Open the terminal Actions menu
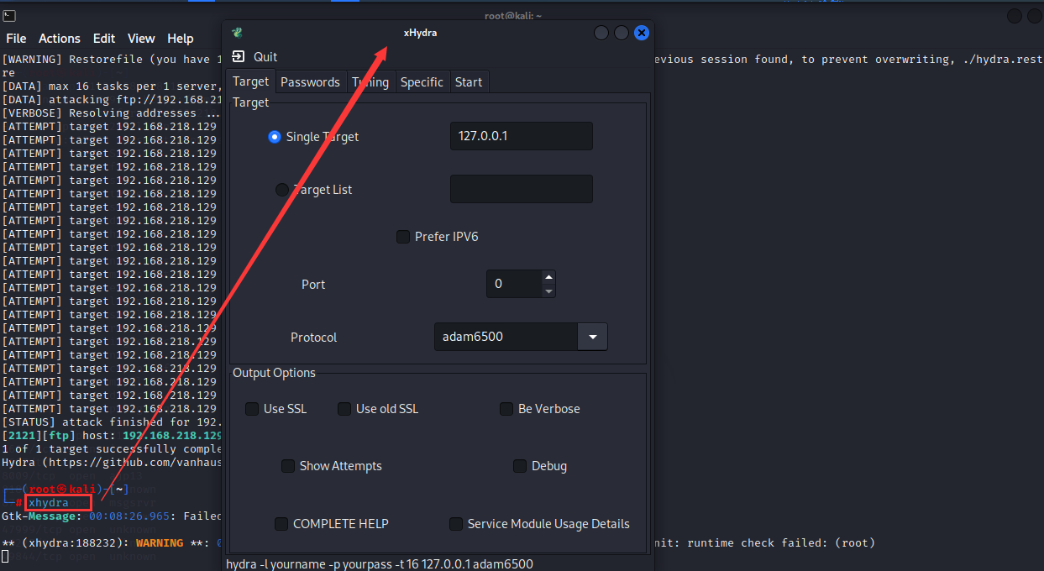This screenshot has width=1044, height=571. coord(60,39)
